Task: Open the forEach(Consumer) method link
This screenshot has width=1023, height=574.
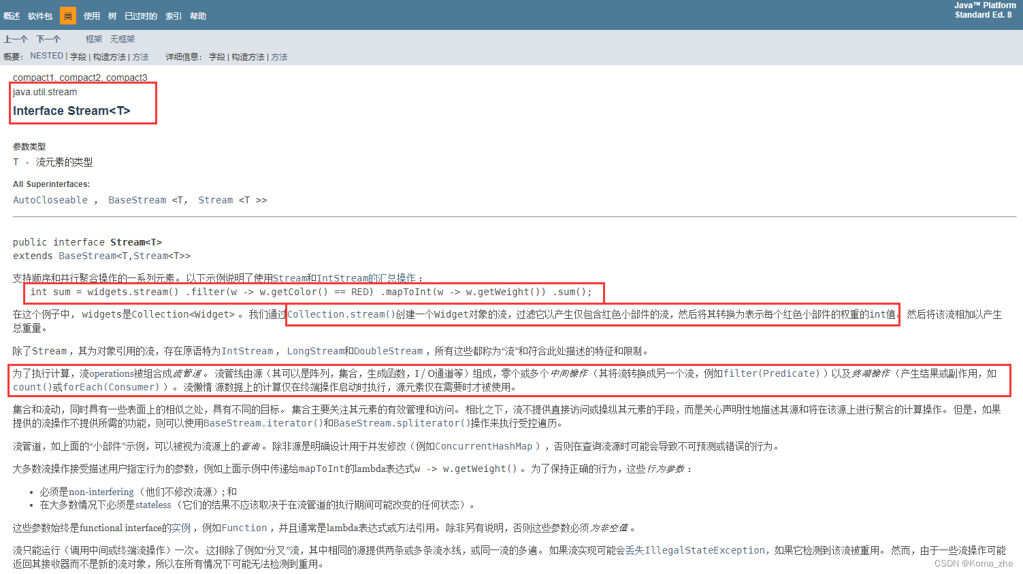Action: coord(112,387)
